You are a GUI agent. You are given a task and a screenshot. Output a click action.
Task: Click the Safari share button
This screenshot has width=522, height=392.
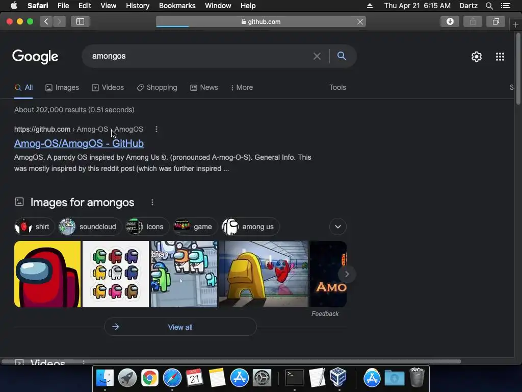[x=473, y=21]
